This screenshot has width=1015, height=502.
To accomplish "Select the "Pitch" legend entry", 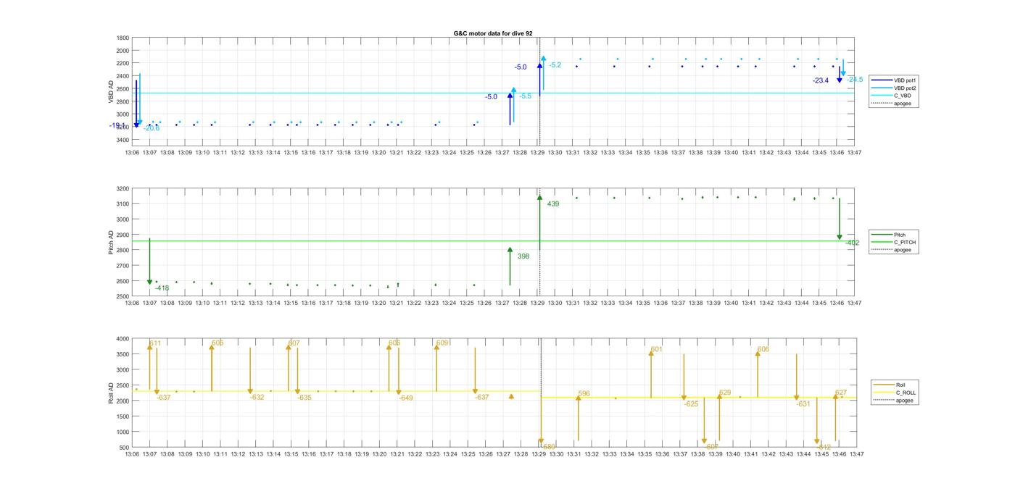I will [889, 235].
